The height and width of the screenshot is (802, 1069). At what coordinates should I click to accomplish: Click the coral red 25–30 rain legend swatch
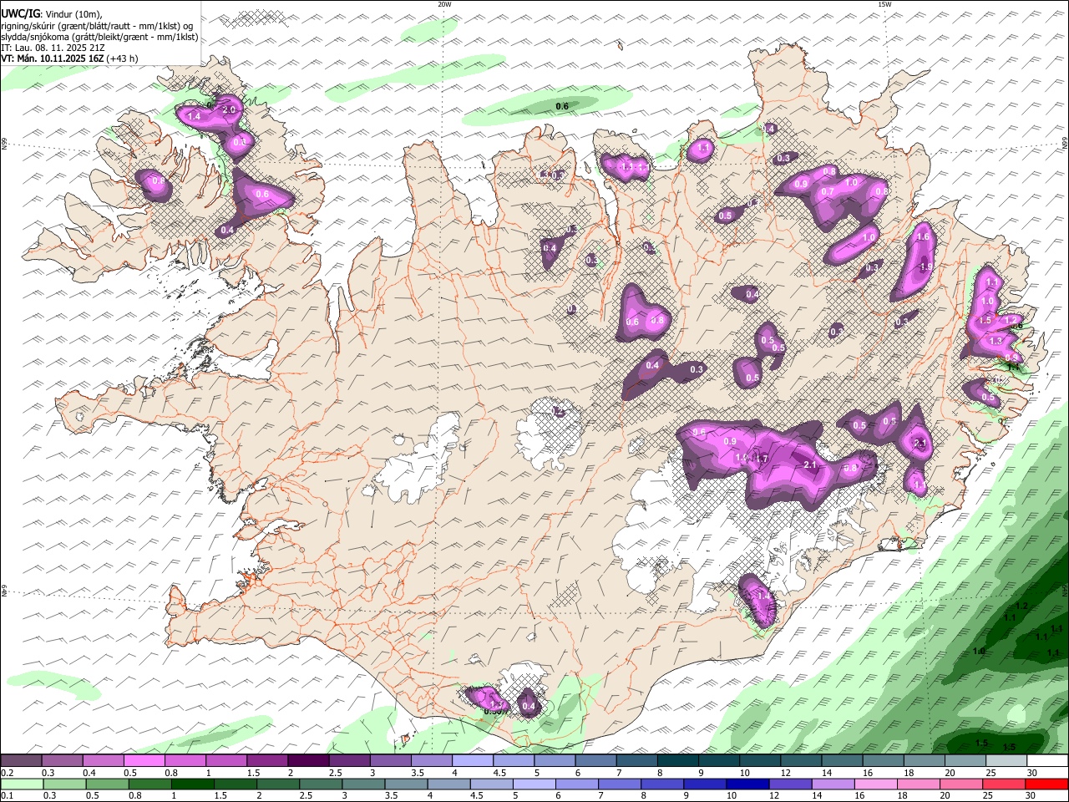point(1004,784)
